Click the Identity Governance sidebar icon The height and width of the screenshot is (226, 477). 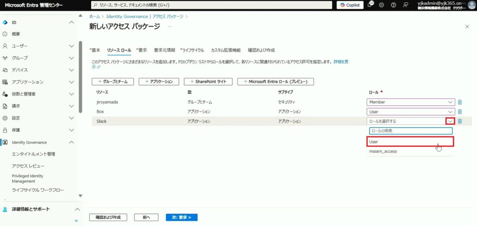(x=5, y=142)
